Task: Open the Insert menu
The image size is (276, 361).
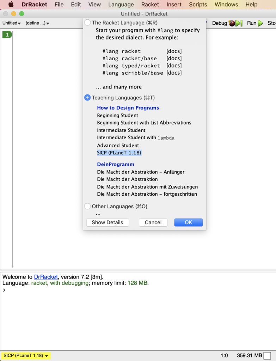Action: 174,4
